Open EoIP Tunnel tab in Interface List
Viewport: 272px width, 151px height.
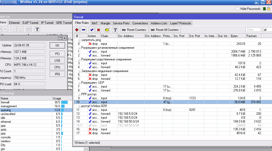click(30, 23)
